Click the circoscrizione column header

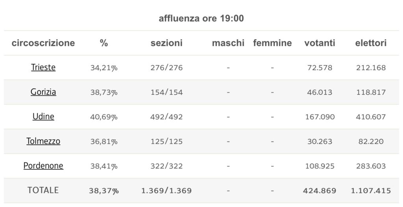43,43
